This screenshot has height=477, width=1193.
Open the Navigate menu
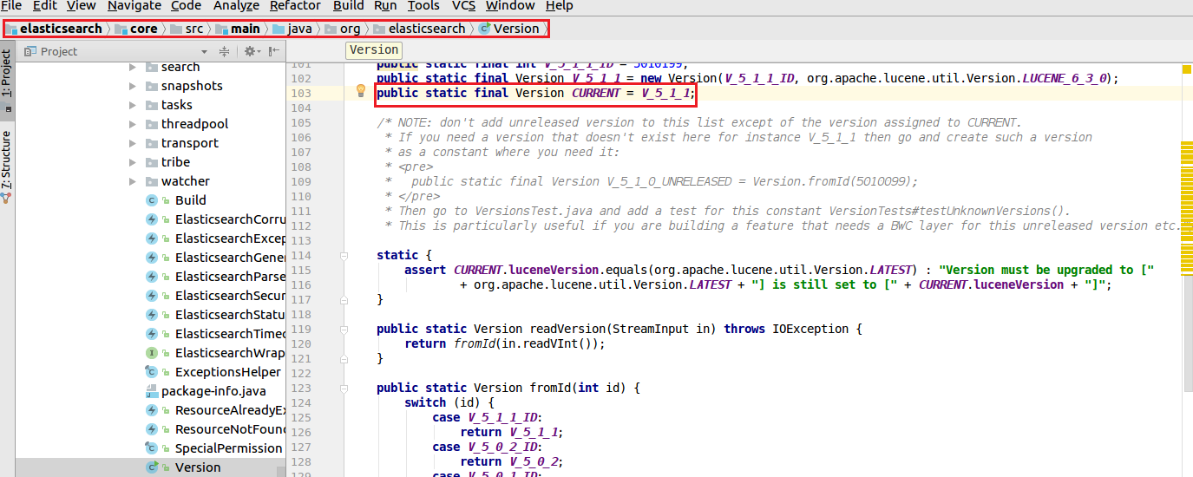(134, 6)
